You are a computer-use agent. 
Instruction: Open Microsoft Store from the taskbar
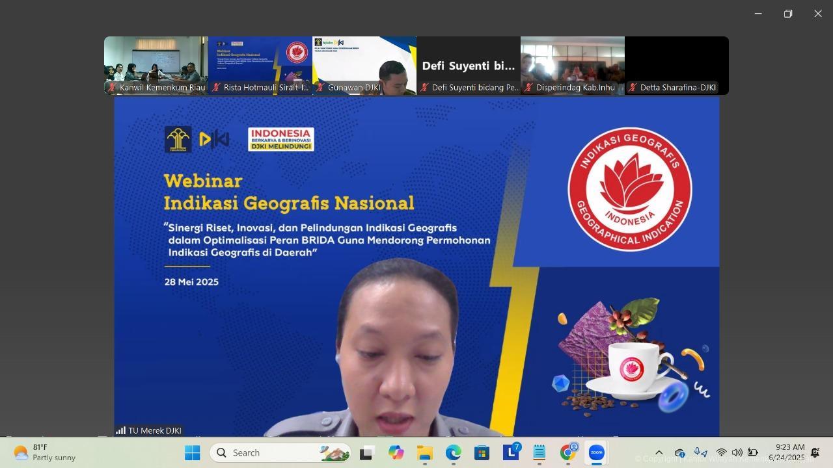[x=482, y=452]
